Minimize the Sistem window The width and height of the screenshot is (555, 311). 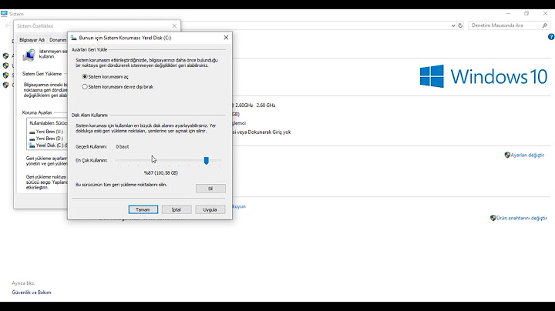point(508,13)
